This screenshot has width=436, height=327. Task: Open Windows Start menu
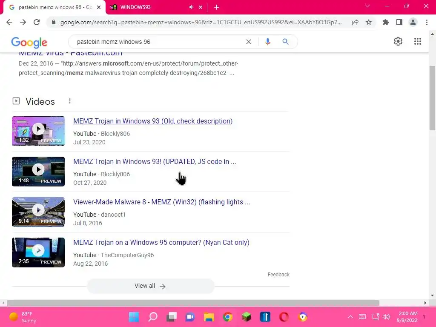click(134, 317)
